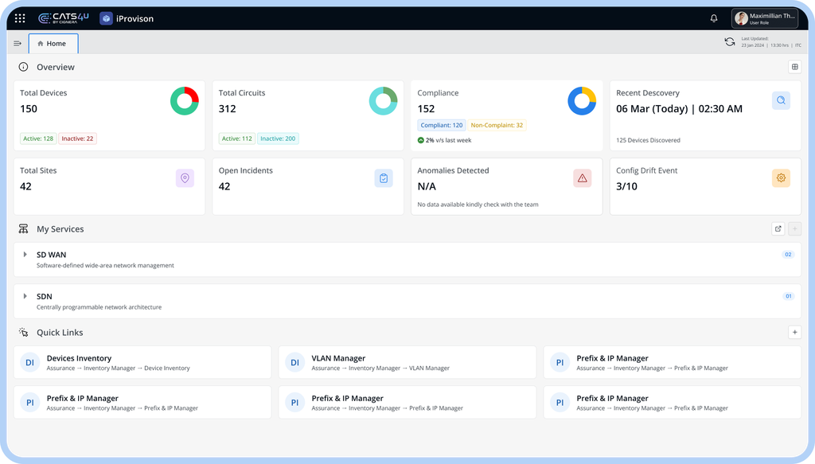This screenshot has width=815, height=464.
Task: Click the Total Devices donut chart
Action: coord(185,101)
